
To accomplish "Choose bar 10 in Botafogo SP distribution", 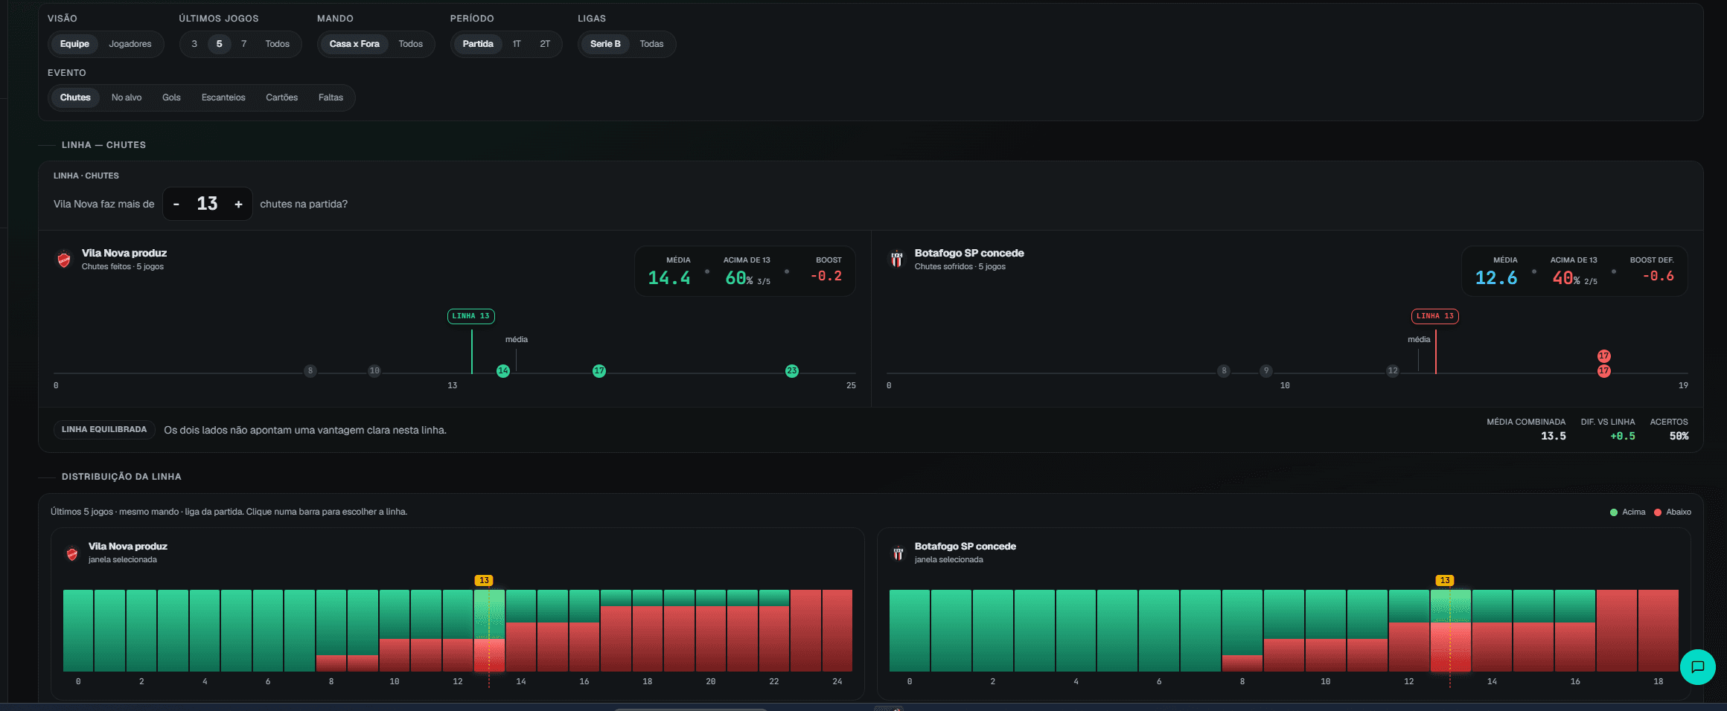I will pos(1326,631).
